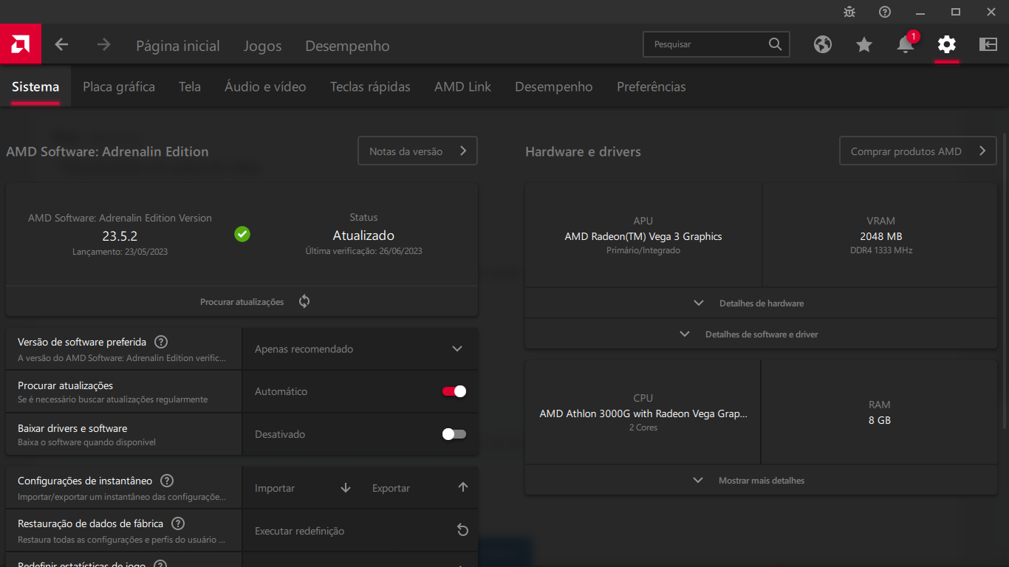Click help icon next to Restauração de dados de fábrica
This screenshot has width=1009, height=567.
(178, 523)
